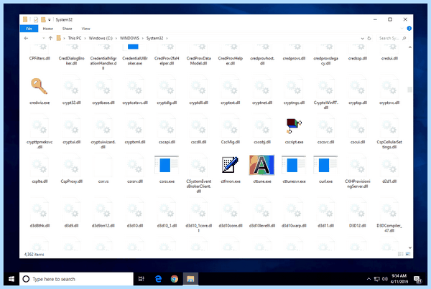The width and height of the screenshot is (431, 289).
Task: Select the file name CSystemEventsBrokerClient.dll
Action: [x=198, y=186]
